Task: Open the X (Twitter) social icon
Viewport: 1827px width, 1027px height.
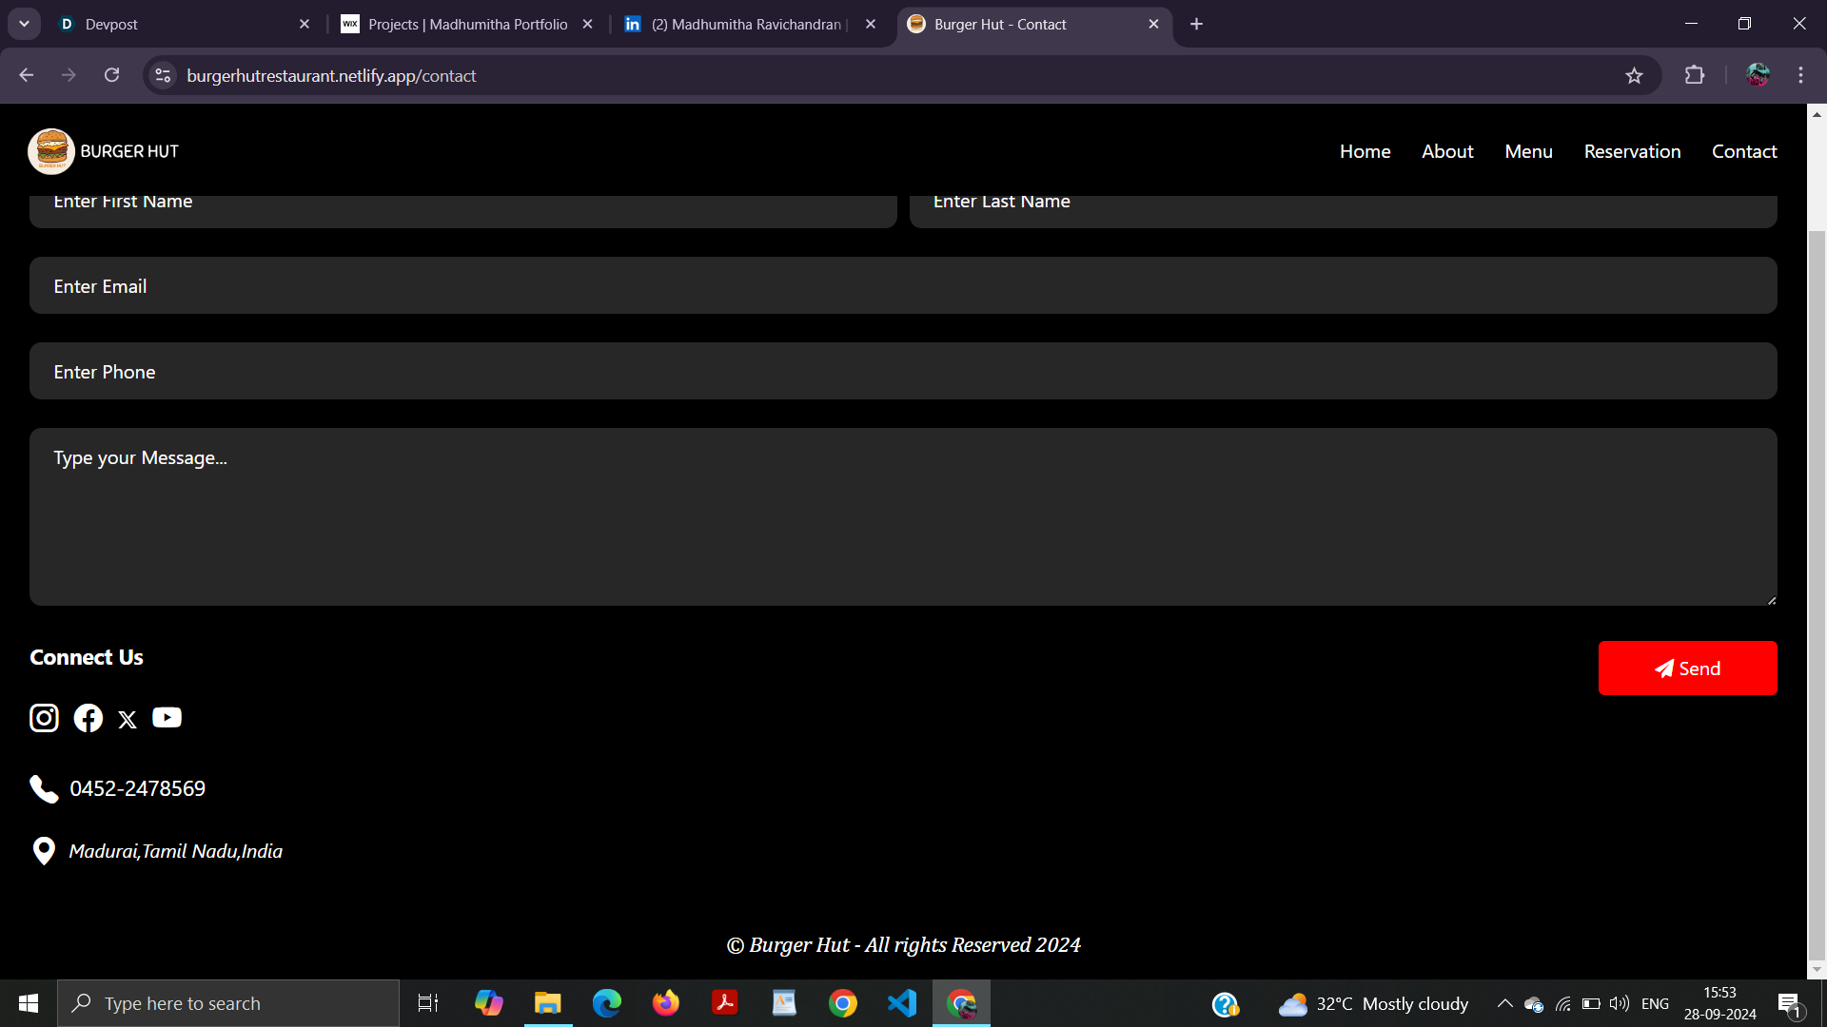Action: [x=128, y=720]
